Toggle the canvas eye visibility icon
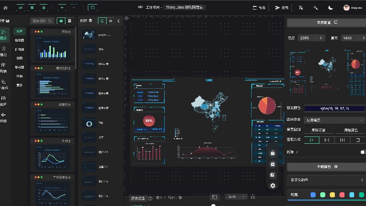The width and height of the screenshot is (366, 206). 127,18
